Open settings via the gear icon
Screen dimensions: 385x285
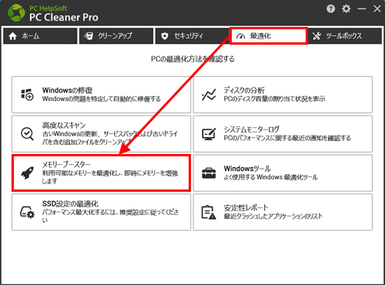click(346, 8)
